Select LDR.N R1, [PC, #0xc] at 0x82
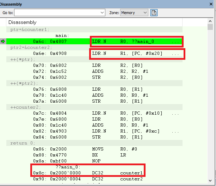 94,131
